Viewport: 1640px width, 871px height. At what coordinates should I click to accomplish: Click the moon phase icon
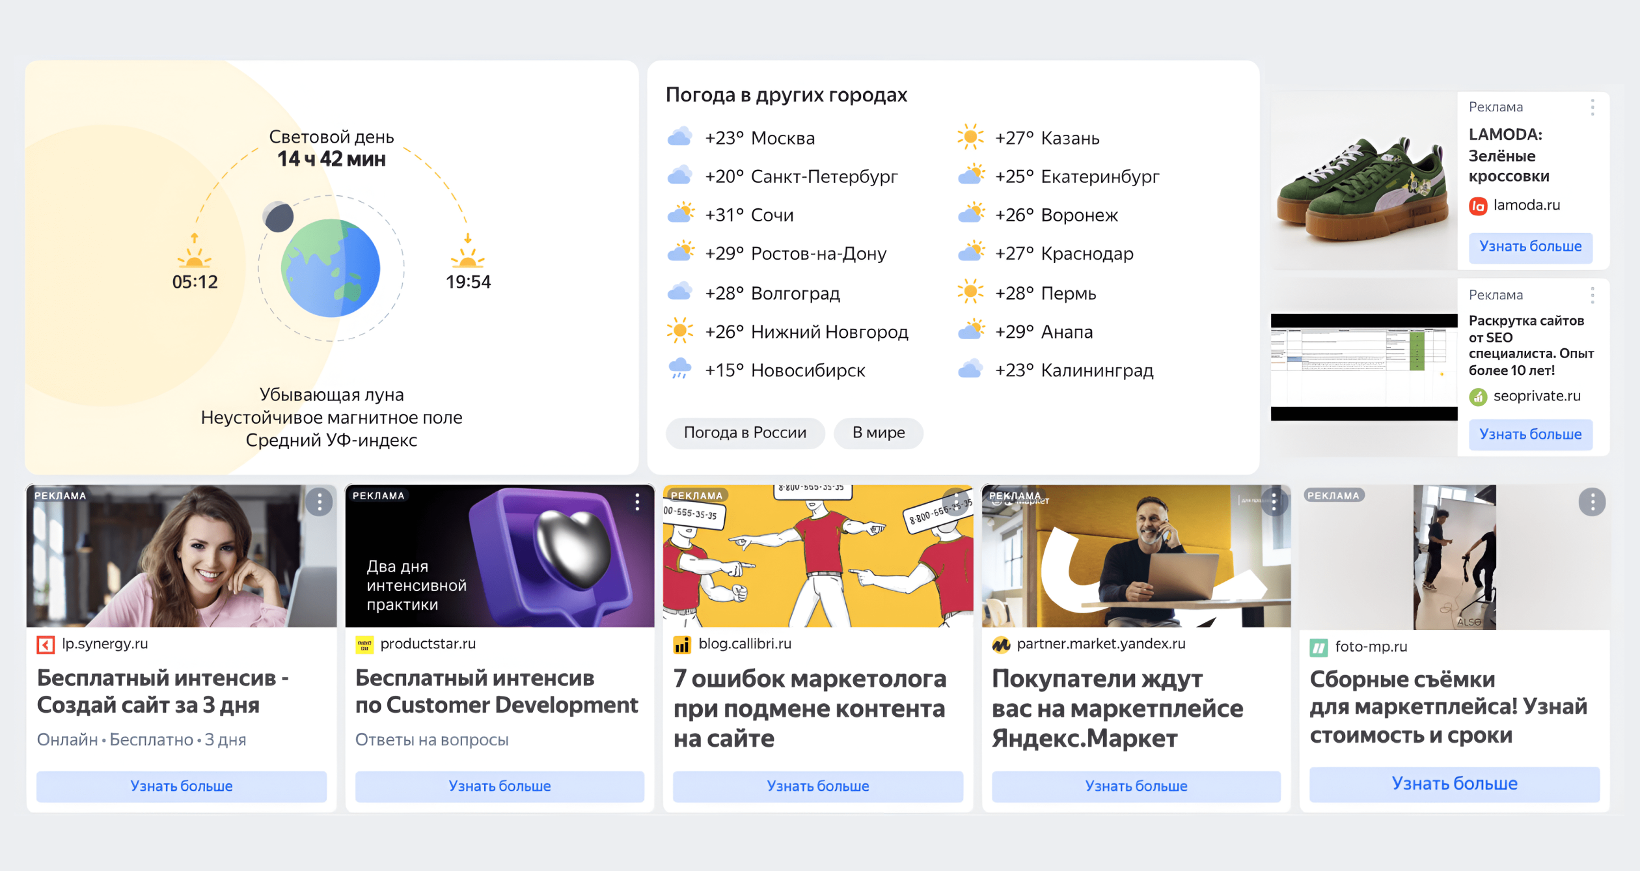279,217
